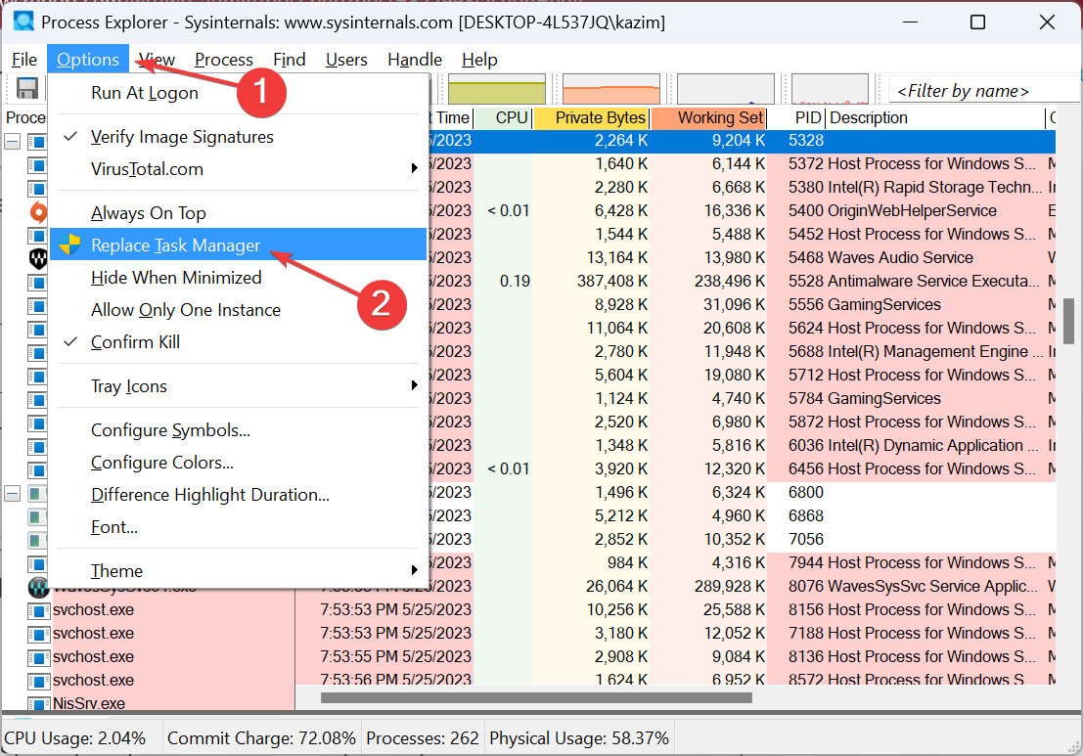This screenshot has width=1083, height=756.
Task: Open the Options menu
Action: [88, 60]
